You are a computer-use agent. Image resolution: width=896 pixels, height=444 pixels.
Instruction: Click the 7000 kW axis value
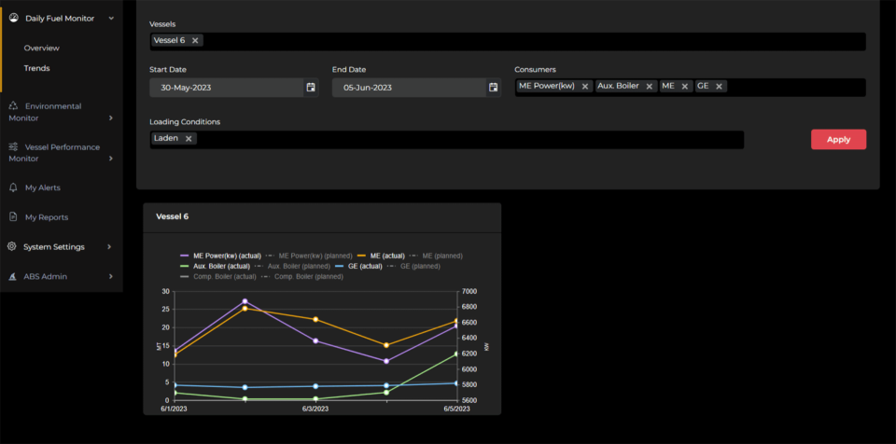469,291
